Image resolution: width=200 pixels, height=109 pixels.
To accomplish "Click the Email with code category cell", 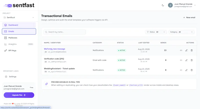I will [x=99, y=60].
